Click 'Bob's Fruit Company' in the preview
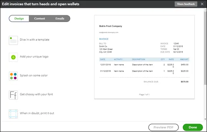This screenshot has width=207, height=132. coord(111,26)
